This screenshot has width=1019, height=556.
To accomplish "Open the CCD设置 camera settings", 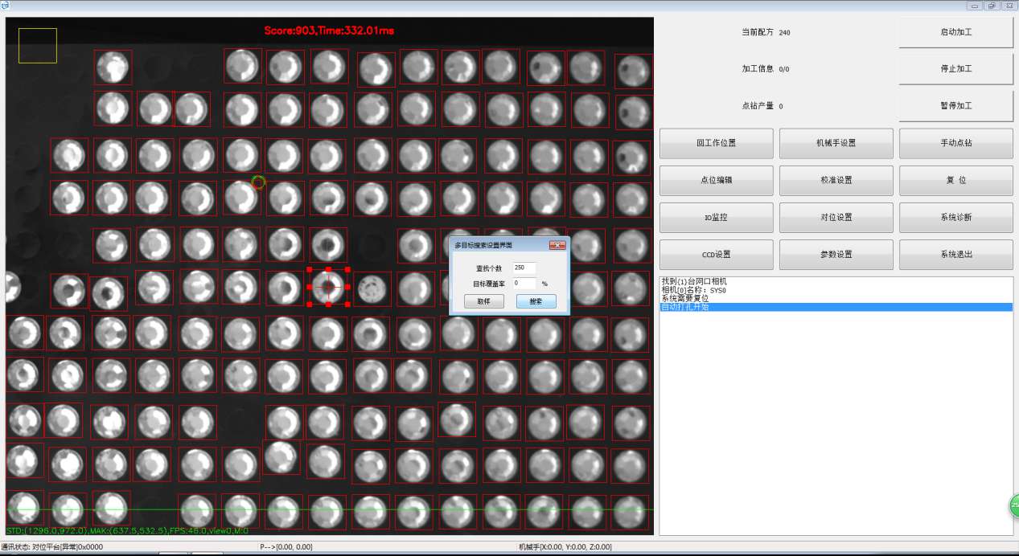I will (716, 254).
